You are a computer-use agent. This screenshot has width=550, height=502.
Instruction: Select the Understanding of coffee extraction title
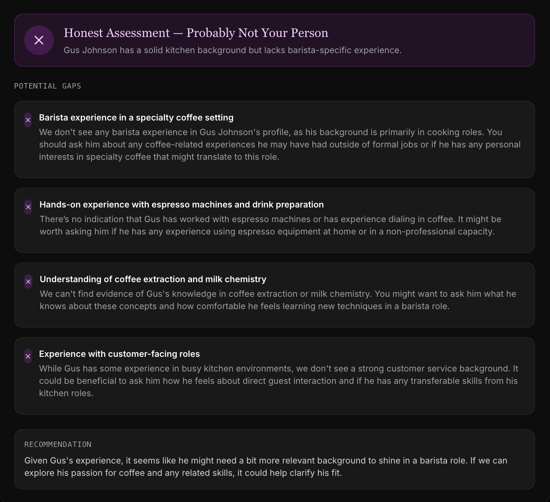coord(153,279)
